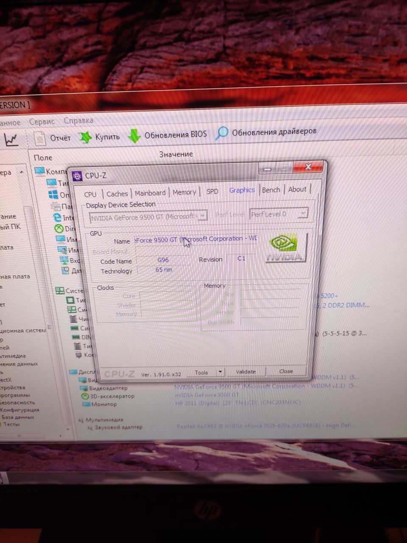The height and width of the screenshot is (543, 407).
Task: Select the Graphics tab in CPU-Z
Action: [x=242, y=190]
